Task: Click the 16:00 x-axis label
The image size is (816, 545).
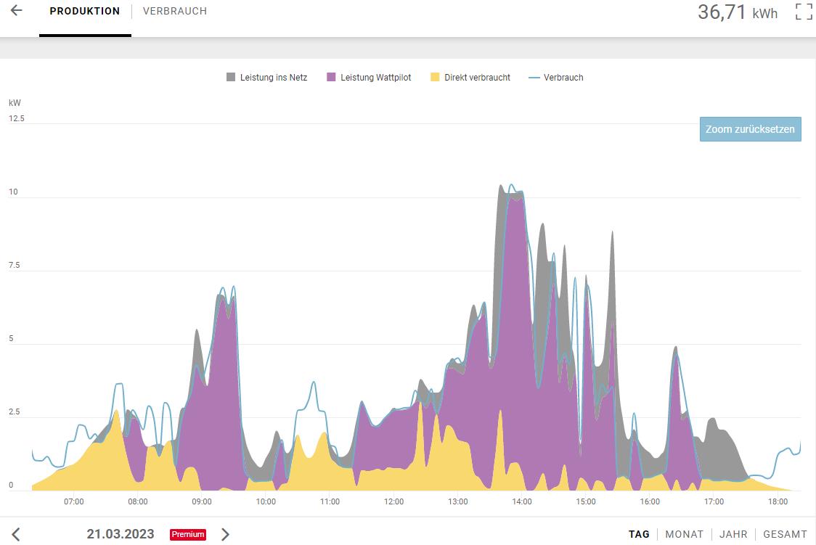Action: (x=650, y=501)
